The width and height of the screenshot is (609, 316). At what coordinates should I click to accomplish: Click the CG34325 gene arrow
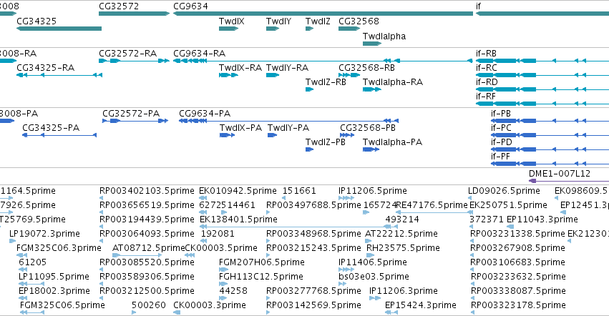(x=59, y=29)
